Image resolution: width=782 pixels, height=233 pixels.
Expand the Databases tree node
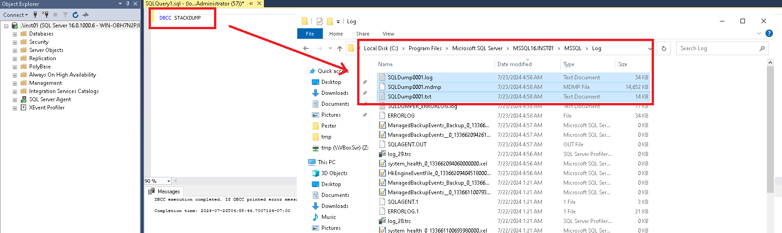click(x=15, y=34)
